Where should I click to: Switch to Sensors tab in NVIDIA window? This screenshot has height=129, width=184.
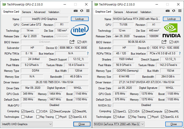(119, 12)
